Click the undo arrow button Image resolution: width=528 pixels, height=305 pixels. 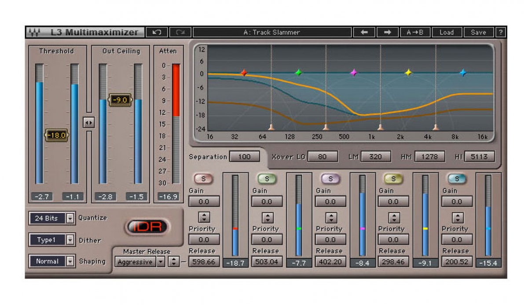157,32
